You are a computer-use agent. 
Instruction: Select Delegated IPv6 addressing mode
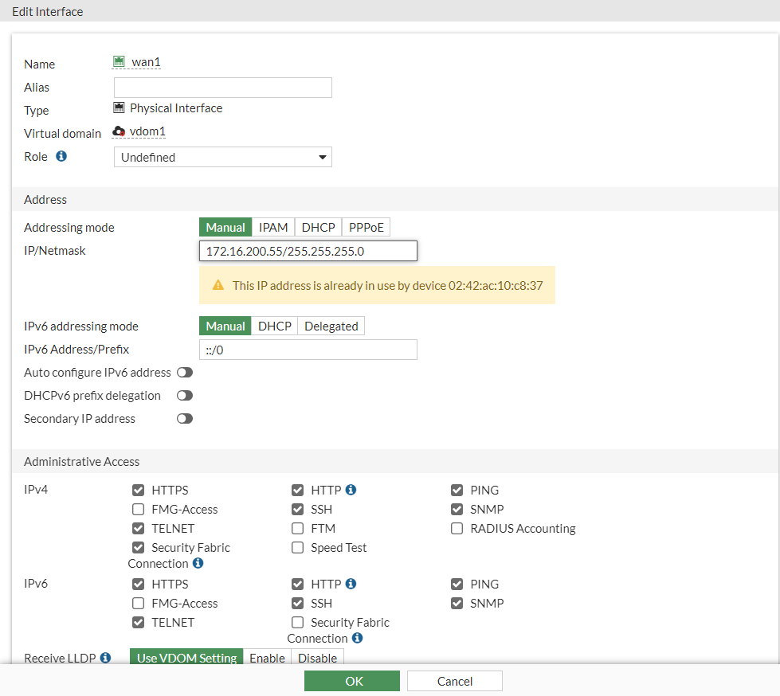pyautogui.click(x=331, y=326)
